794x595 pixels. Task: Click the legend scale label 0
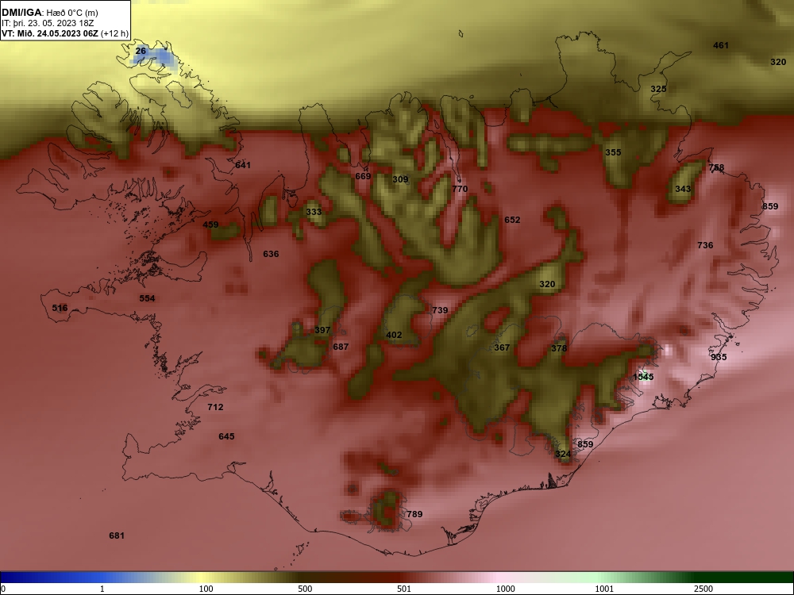pyautogui.click(x=3, y=589)
